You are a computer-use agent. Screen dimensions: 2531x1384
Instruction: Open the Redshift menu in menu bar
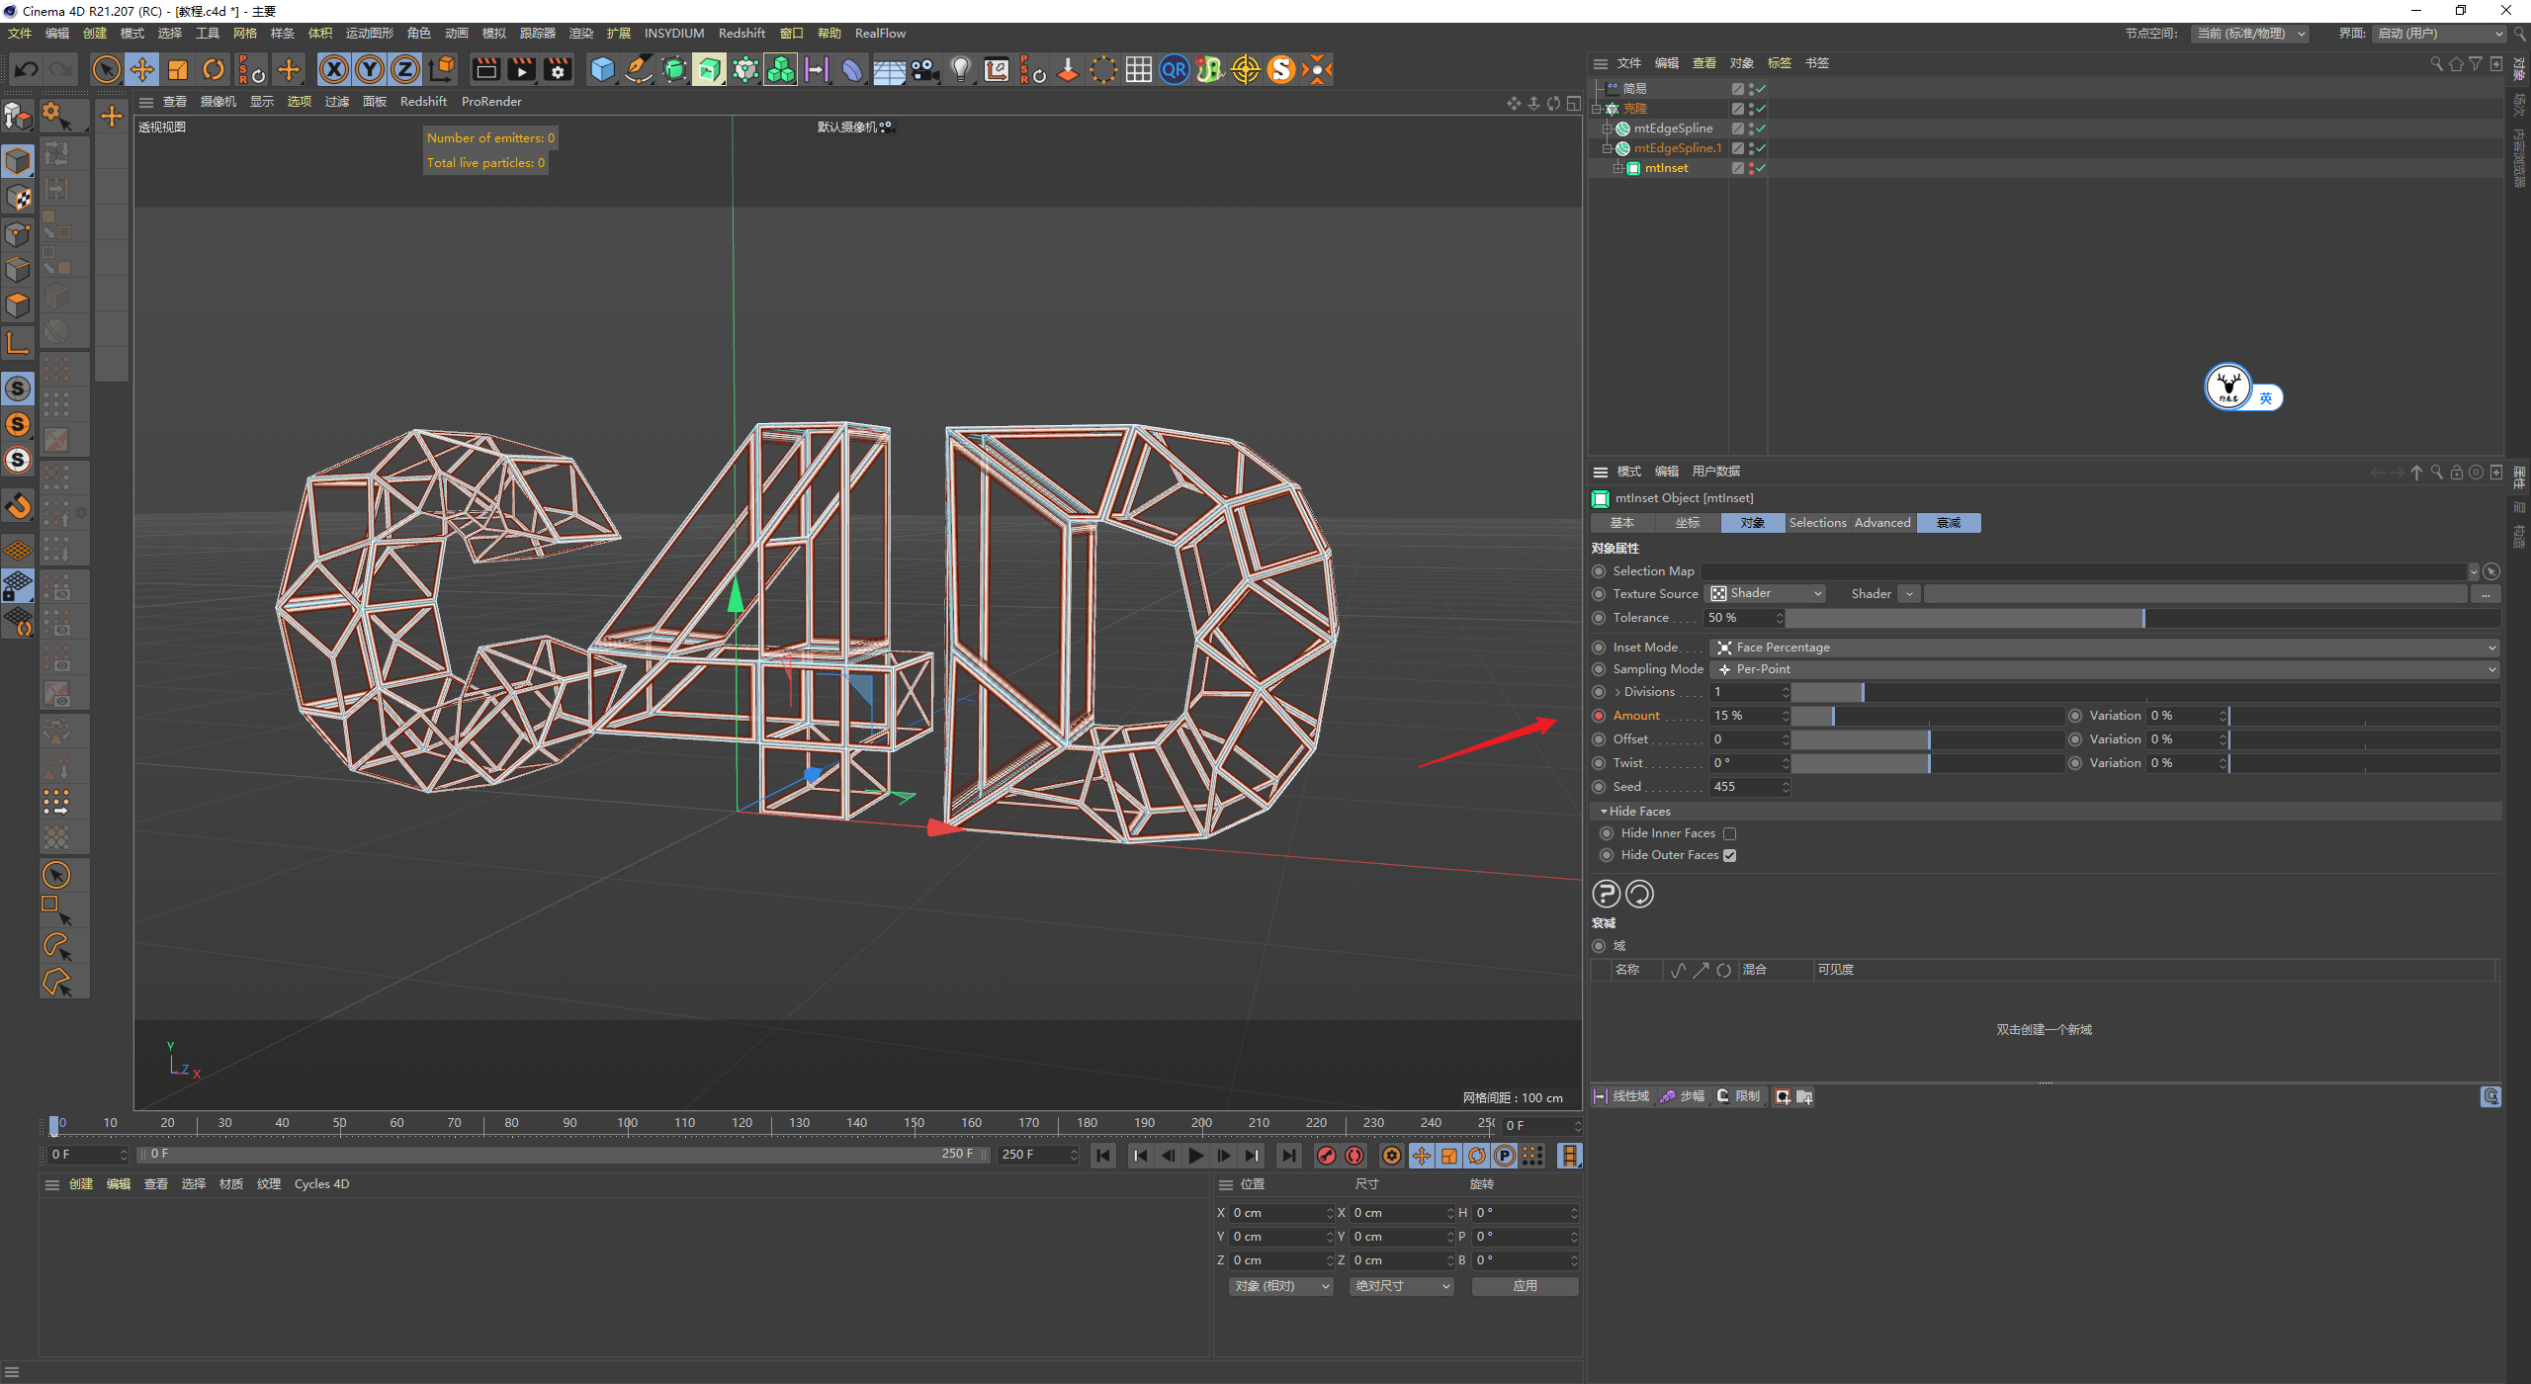742,34
